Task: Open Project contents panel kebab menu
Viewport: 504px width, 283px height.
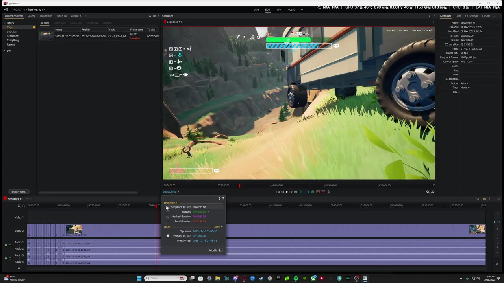Action: (159, 16)
